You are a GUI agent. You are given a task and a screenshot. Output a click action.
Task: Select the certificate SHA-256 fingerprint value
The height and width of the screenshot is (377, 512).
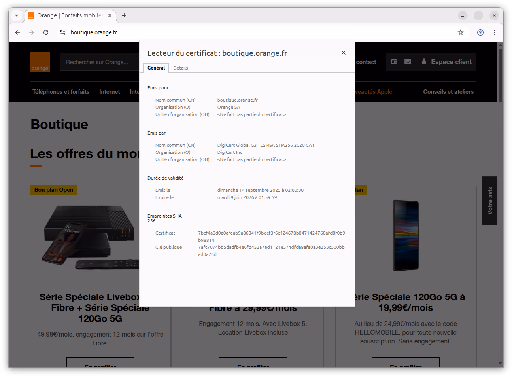tap(272, 237)
